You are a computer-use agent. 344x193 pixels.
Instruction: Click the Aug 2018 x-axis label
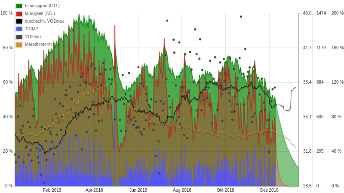182,190
